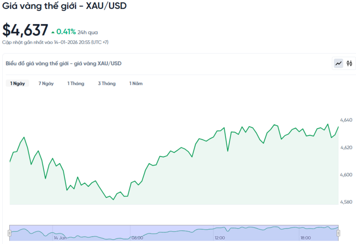Click the right handle of range navigator

coord(338,233)
